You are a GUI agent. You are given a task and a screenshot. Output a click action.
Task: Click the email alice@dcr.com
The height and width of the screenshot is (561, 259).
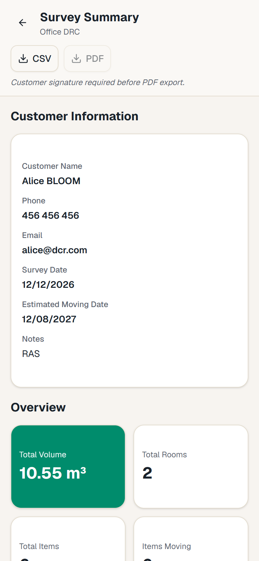[54, 250]
